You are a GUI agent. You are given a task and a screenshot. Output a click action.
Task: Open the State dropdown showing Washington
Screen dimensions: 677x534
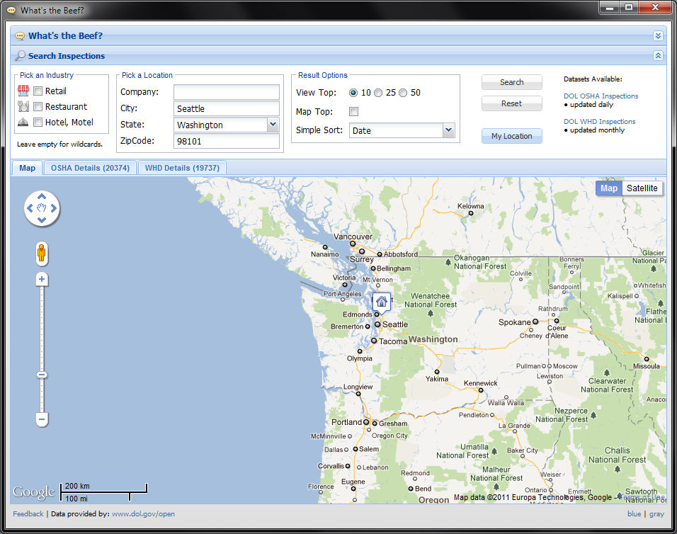coord(273,125)
